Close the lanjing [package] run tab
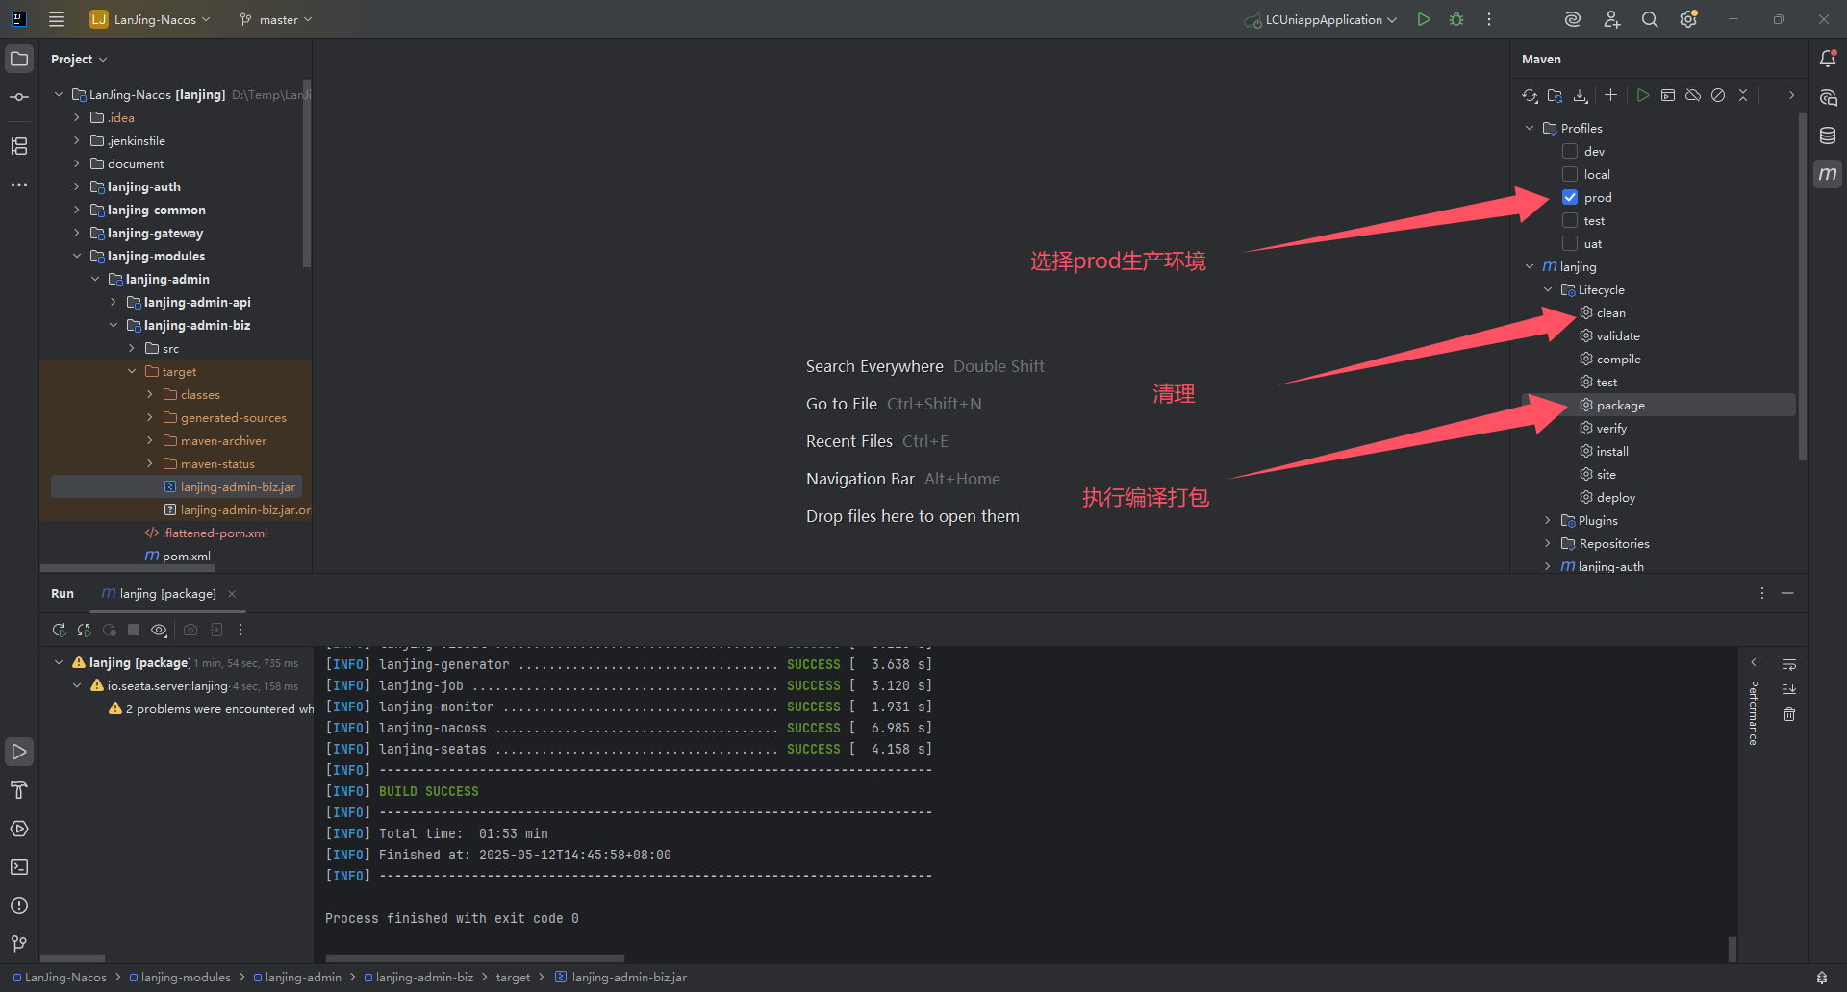Image resolution: width=1847 pixels, height=992 pixels. [x=232, y=593]
